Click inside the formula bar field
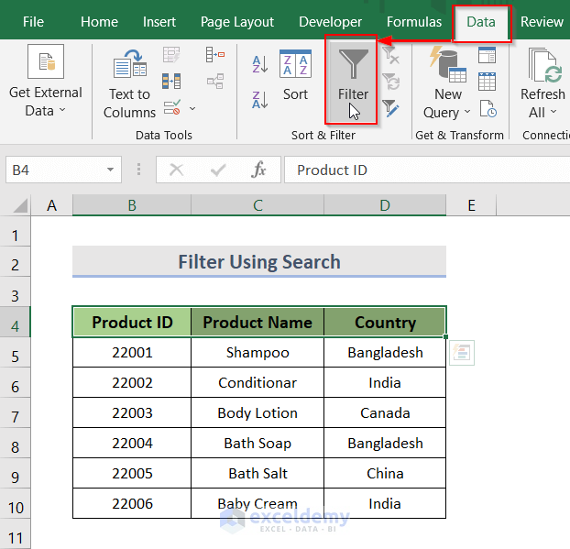The height and width of the screenshot is (549, 570). [x=422, y=170]
